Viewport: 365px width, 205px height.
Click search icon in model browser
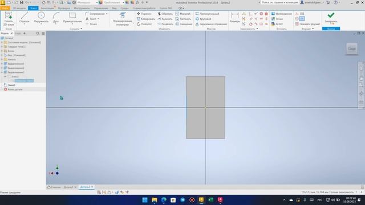(38, 34)
